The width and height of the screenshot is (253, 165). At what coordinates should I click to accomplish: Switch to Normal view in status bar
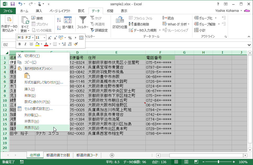click(176, 162)
